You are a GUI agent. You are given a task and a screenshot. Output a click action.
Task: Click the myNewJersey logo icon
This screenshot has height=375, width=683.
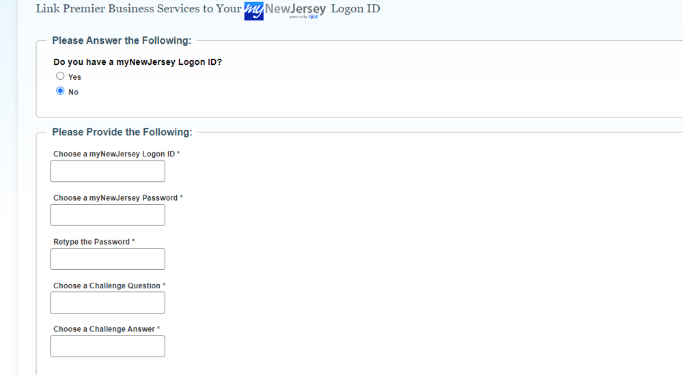285,11
